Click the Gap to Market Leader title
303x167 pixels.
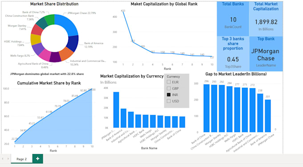pos(236,74)
